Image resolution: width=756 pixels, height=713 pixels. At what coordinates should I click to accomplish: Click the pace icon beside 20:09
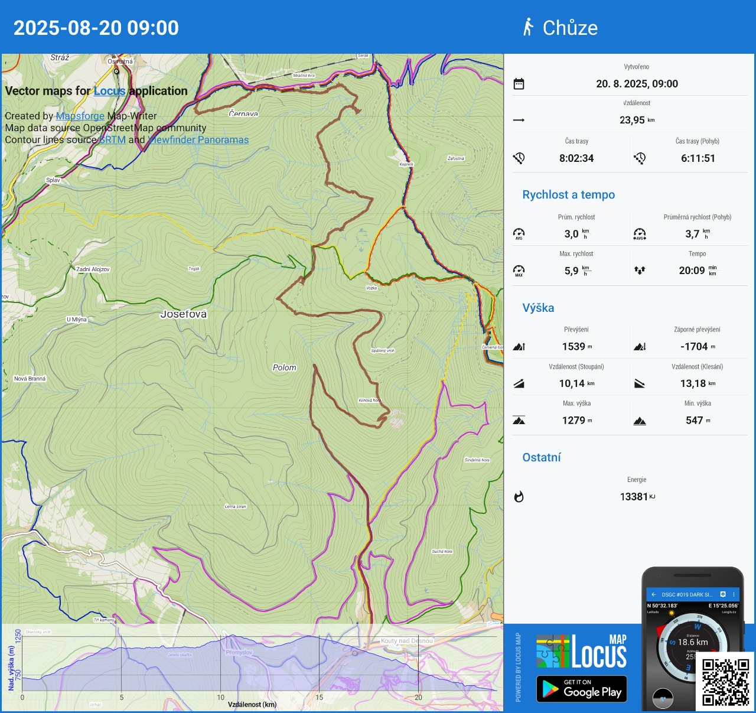click(640, 271)
